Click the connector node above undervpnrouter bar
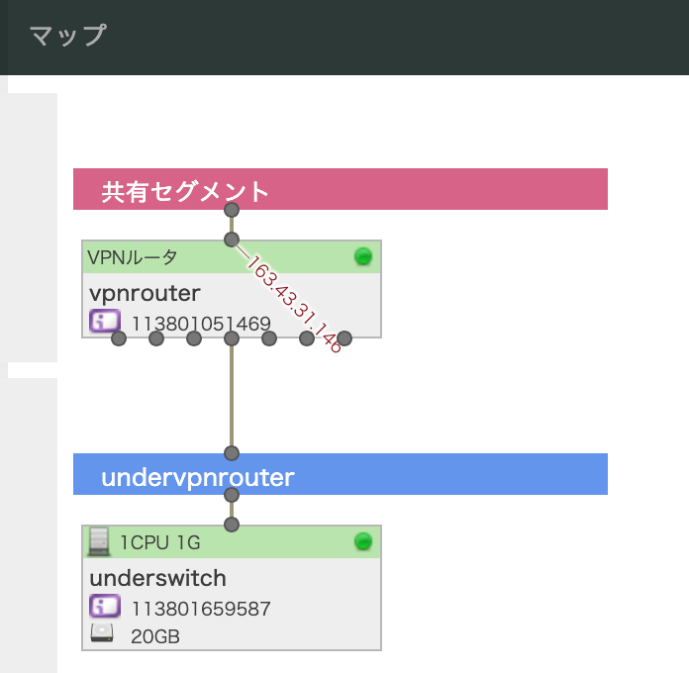 pos(232,453)
